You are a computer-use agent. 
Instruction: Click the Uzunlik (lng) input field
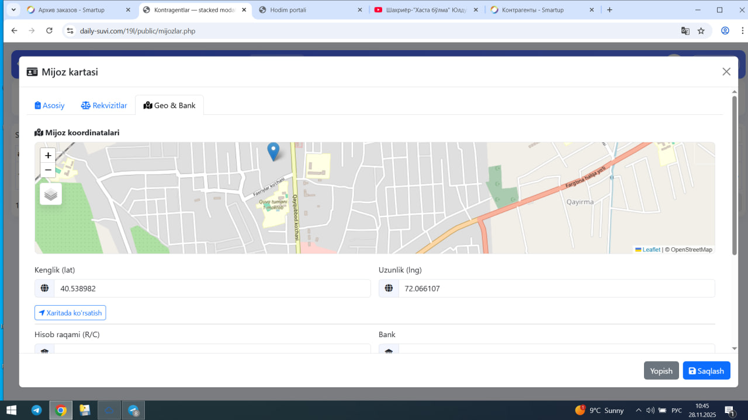pos(556,288)
